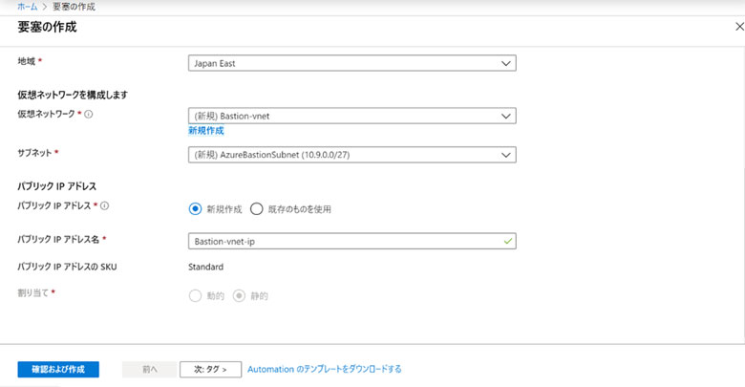
Task: Select the 新規作成 radio button
Action: (x=196, y=208)
